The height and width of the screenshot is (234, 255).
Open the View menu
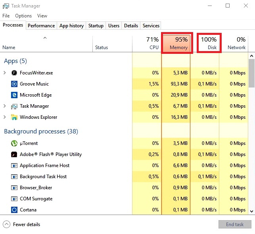click(x=42, y=16)
